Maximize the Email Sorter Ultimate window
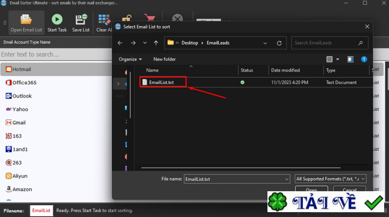Screen dimensions: 389x217 (365, 3)
